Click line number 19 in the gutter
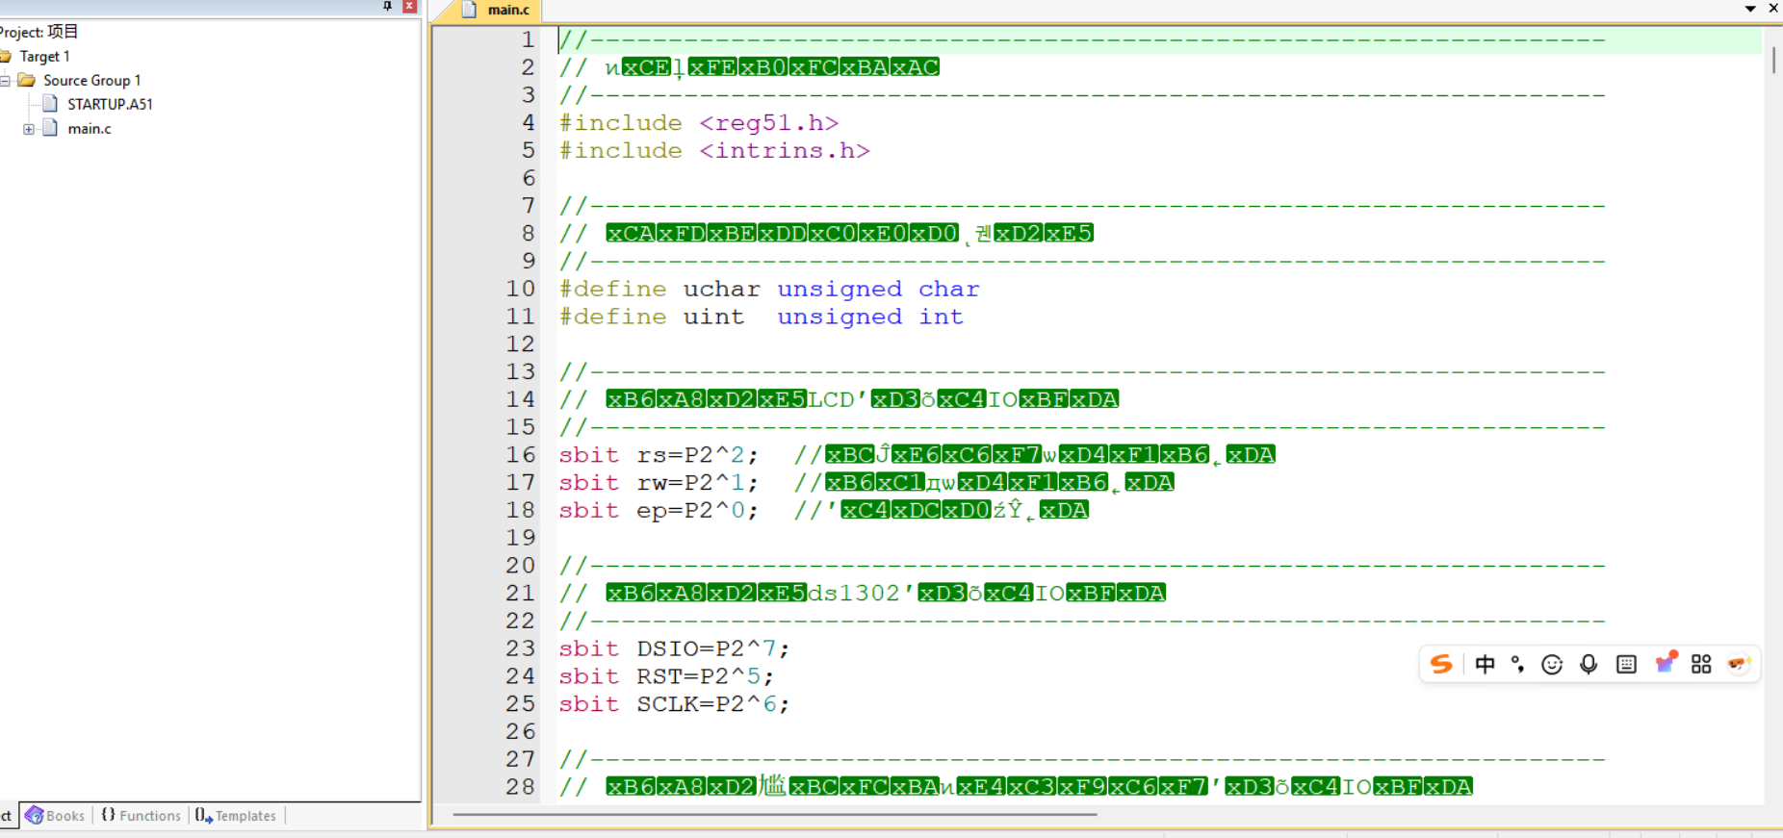The image size is (1783, 838). pos(521,538)
